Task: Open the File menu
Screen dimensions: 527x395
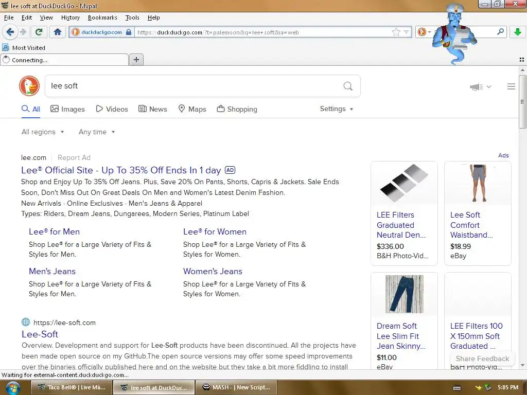Action: point(9,17)
